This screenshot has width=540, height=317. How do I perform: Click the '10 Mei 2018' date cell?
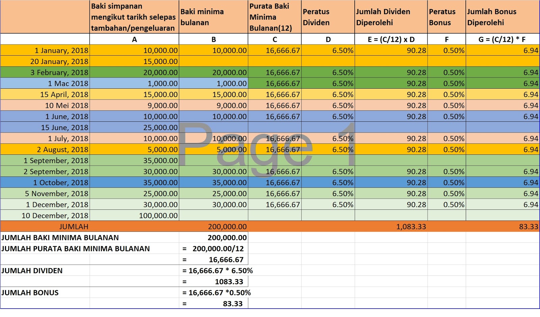click(x=45, y=105)
